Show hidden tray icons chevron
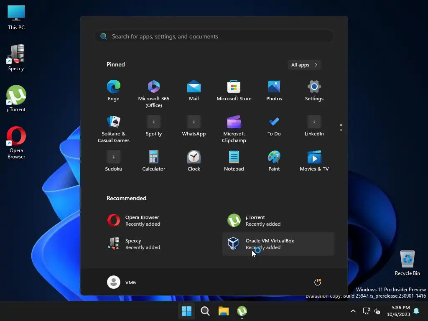Screen dimensions: 428x321 [353, 311]
